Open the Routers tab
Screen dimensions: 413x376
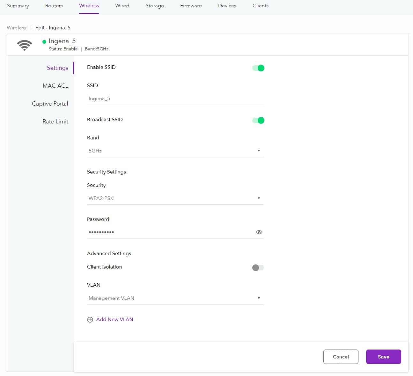tap(54, 6)
